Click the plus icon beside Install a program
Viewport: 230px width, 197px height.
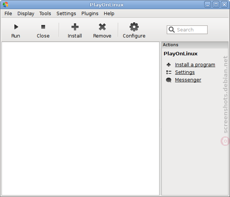(x=169, y=65)
